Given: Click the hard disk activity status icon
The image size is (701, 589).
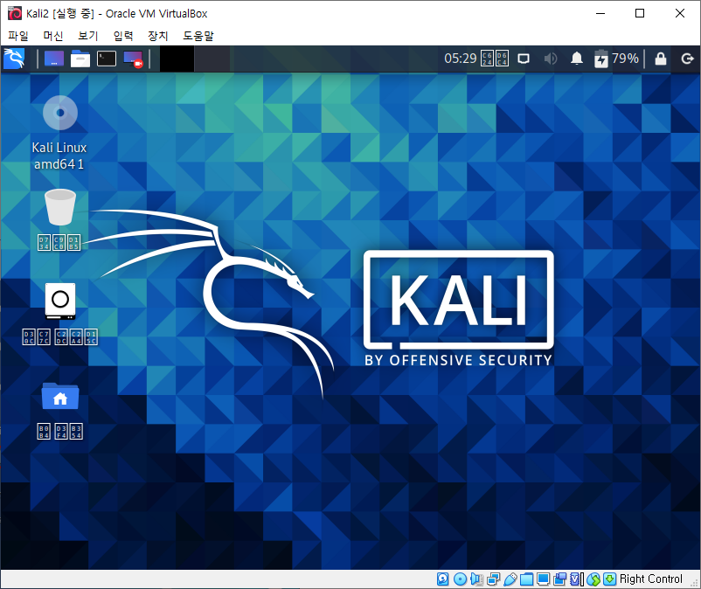Looking at the screenshot, I should point(442,579).
